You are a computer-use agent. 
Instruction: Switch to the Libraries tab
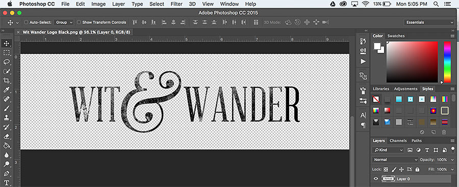381,89
